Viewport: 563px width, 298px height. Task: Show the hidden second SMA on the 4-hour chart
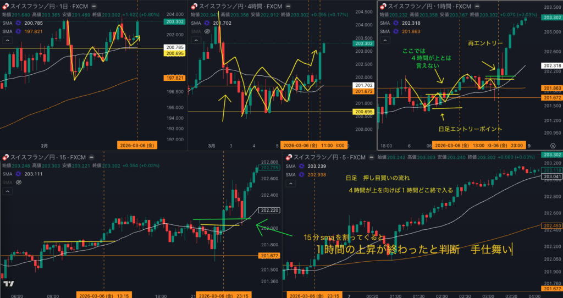[208, 32]
